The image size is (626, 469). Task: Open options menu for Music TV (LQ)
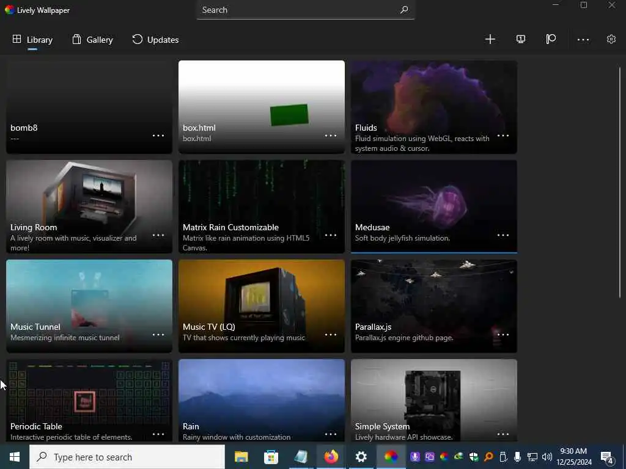tap(331, 335)
